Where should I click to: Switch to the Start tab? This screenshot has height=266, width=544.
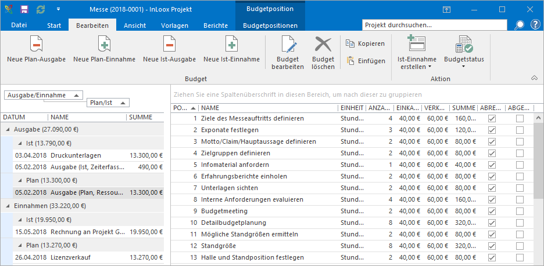pyautogui.click(x=54, y=25)
